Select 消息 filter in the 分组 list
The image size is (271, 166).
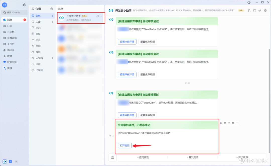[42, 16]
